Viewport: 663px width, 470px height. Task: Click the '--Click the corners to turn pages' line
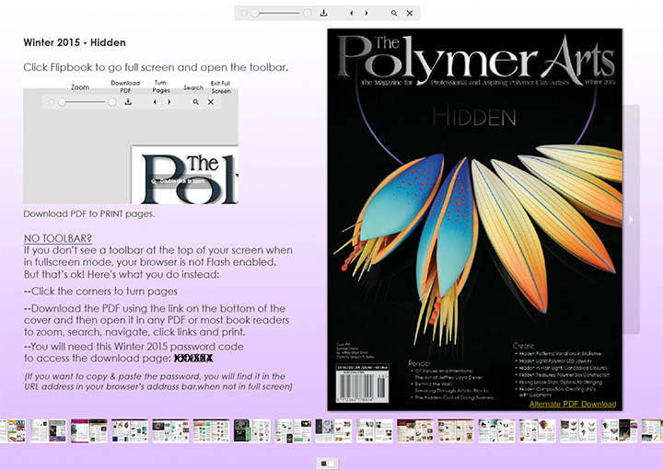pos(100,292)
